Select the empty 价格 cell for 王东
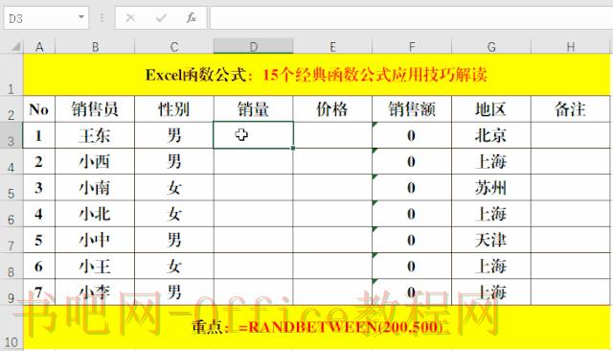Screen dimensions: 613x351 332,135
